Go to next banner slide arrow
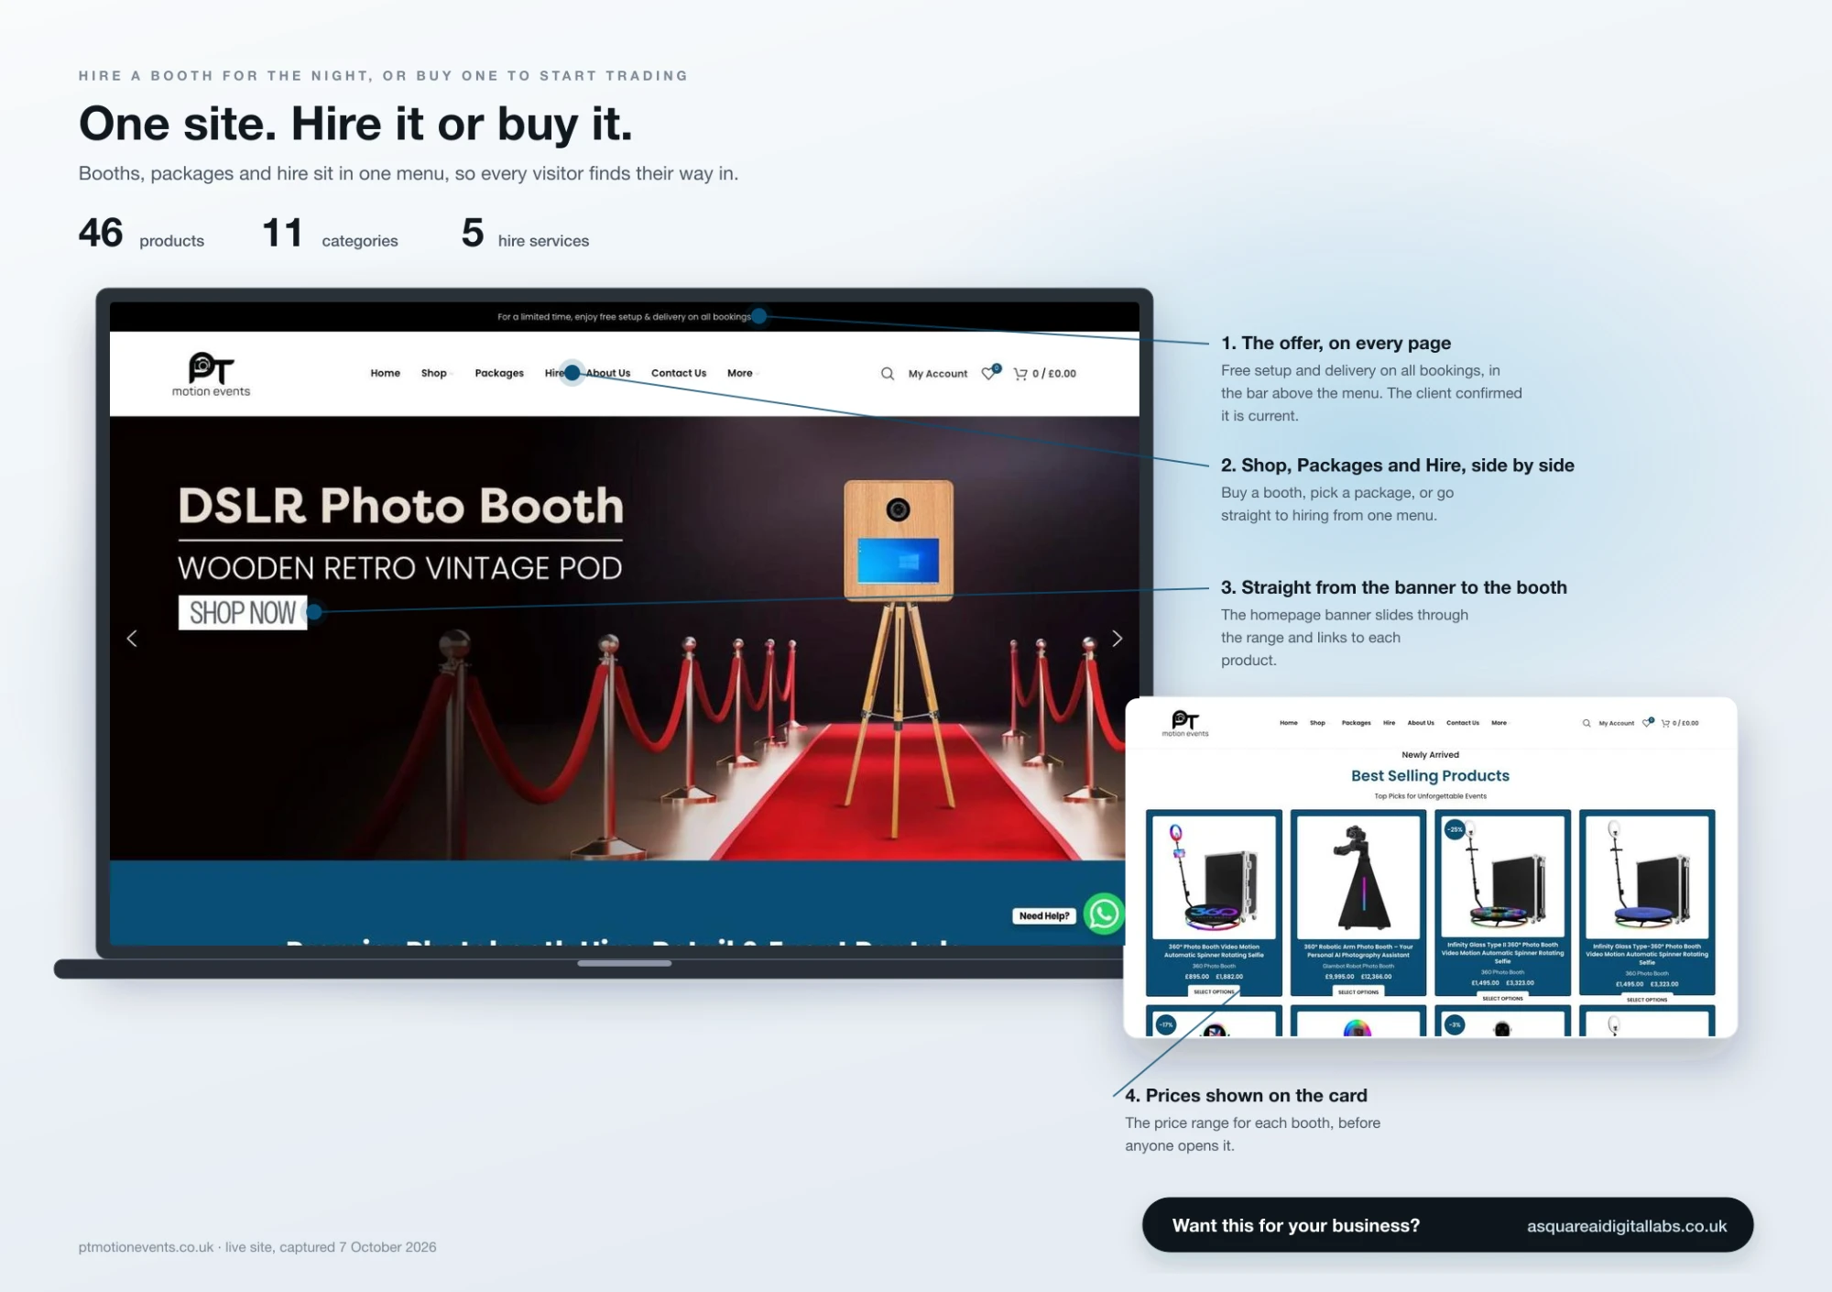This screenshot has width=1832, height=1292. 1117,639
